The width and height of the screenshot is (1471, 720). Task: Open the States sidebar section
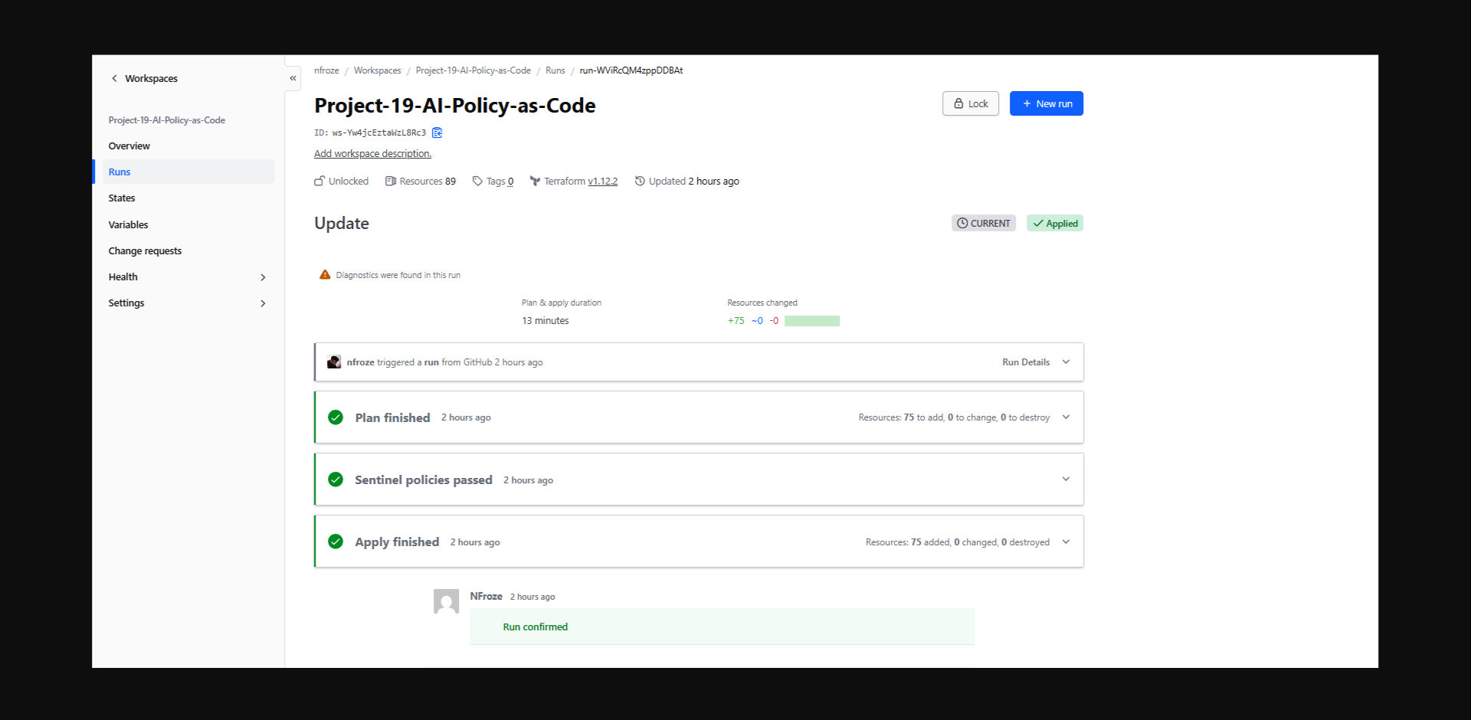point(122,198)
